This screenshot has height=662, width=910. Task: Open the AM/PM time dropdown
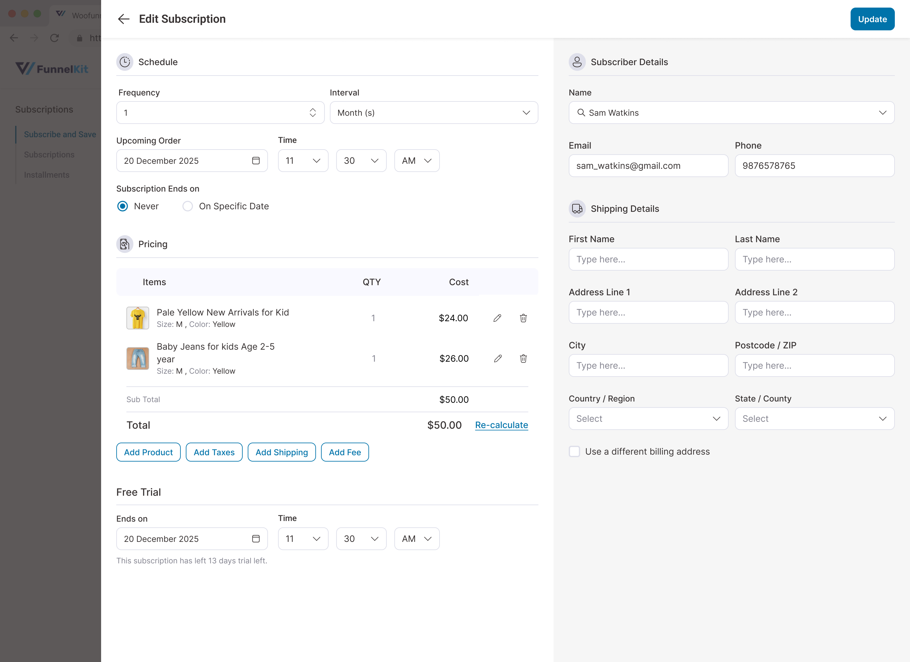click(417, 161)
